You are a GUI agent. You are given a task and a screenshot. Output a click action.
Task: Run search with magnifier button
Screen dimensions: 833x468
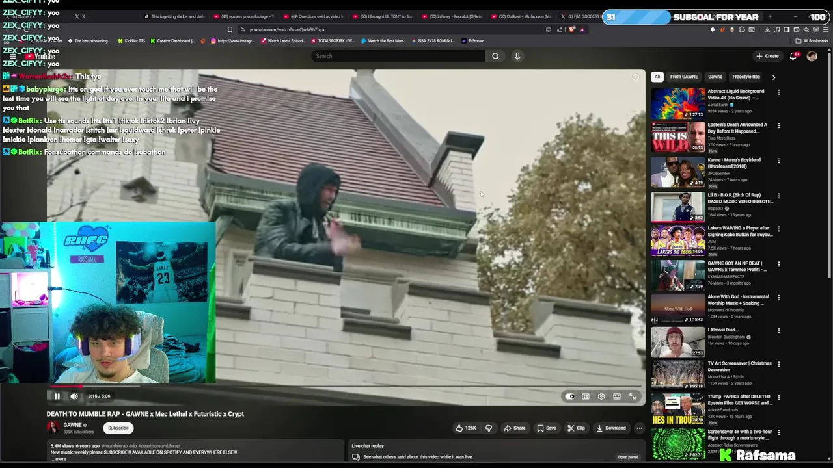click(495, 56)
